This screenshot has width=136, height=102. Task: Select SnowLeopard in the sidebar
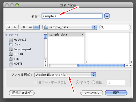coord(24,49)
